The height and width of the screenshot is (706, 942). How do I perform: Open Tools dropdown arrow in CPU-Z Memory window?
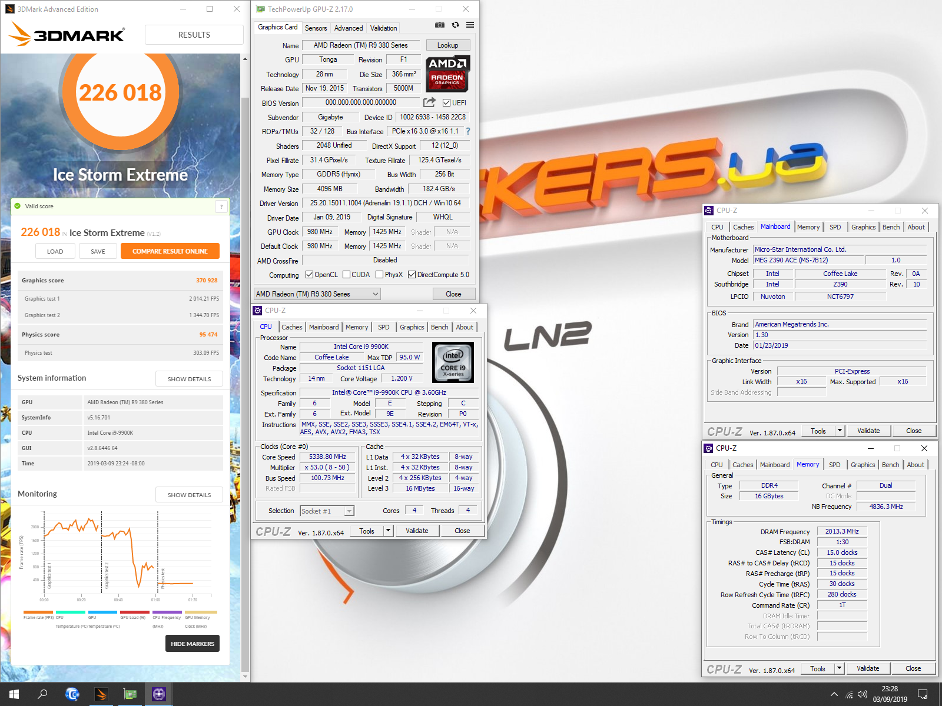(840, 668)
